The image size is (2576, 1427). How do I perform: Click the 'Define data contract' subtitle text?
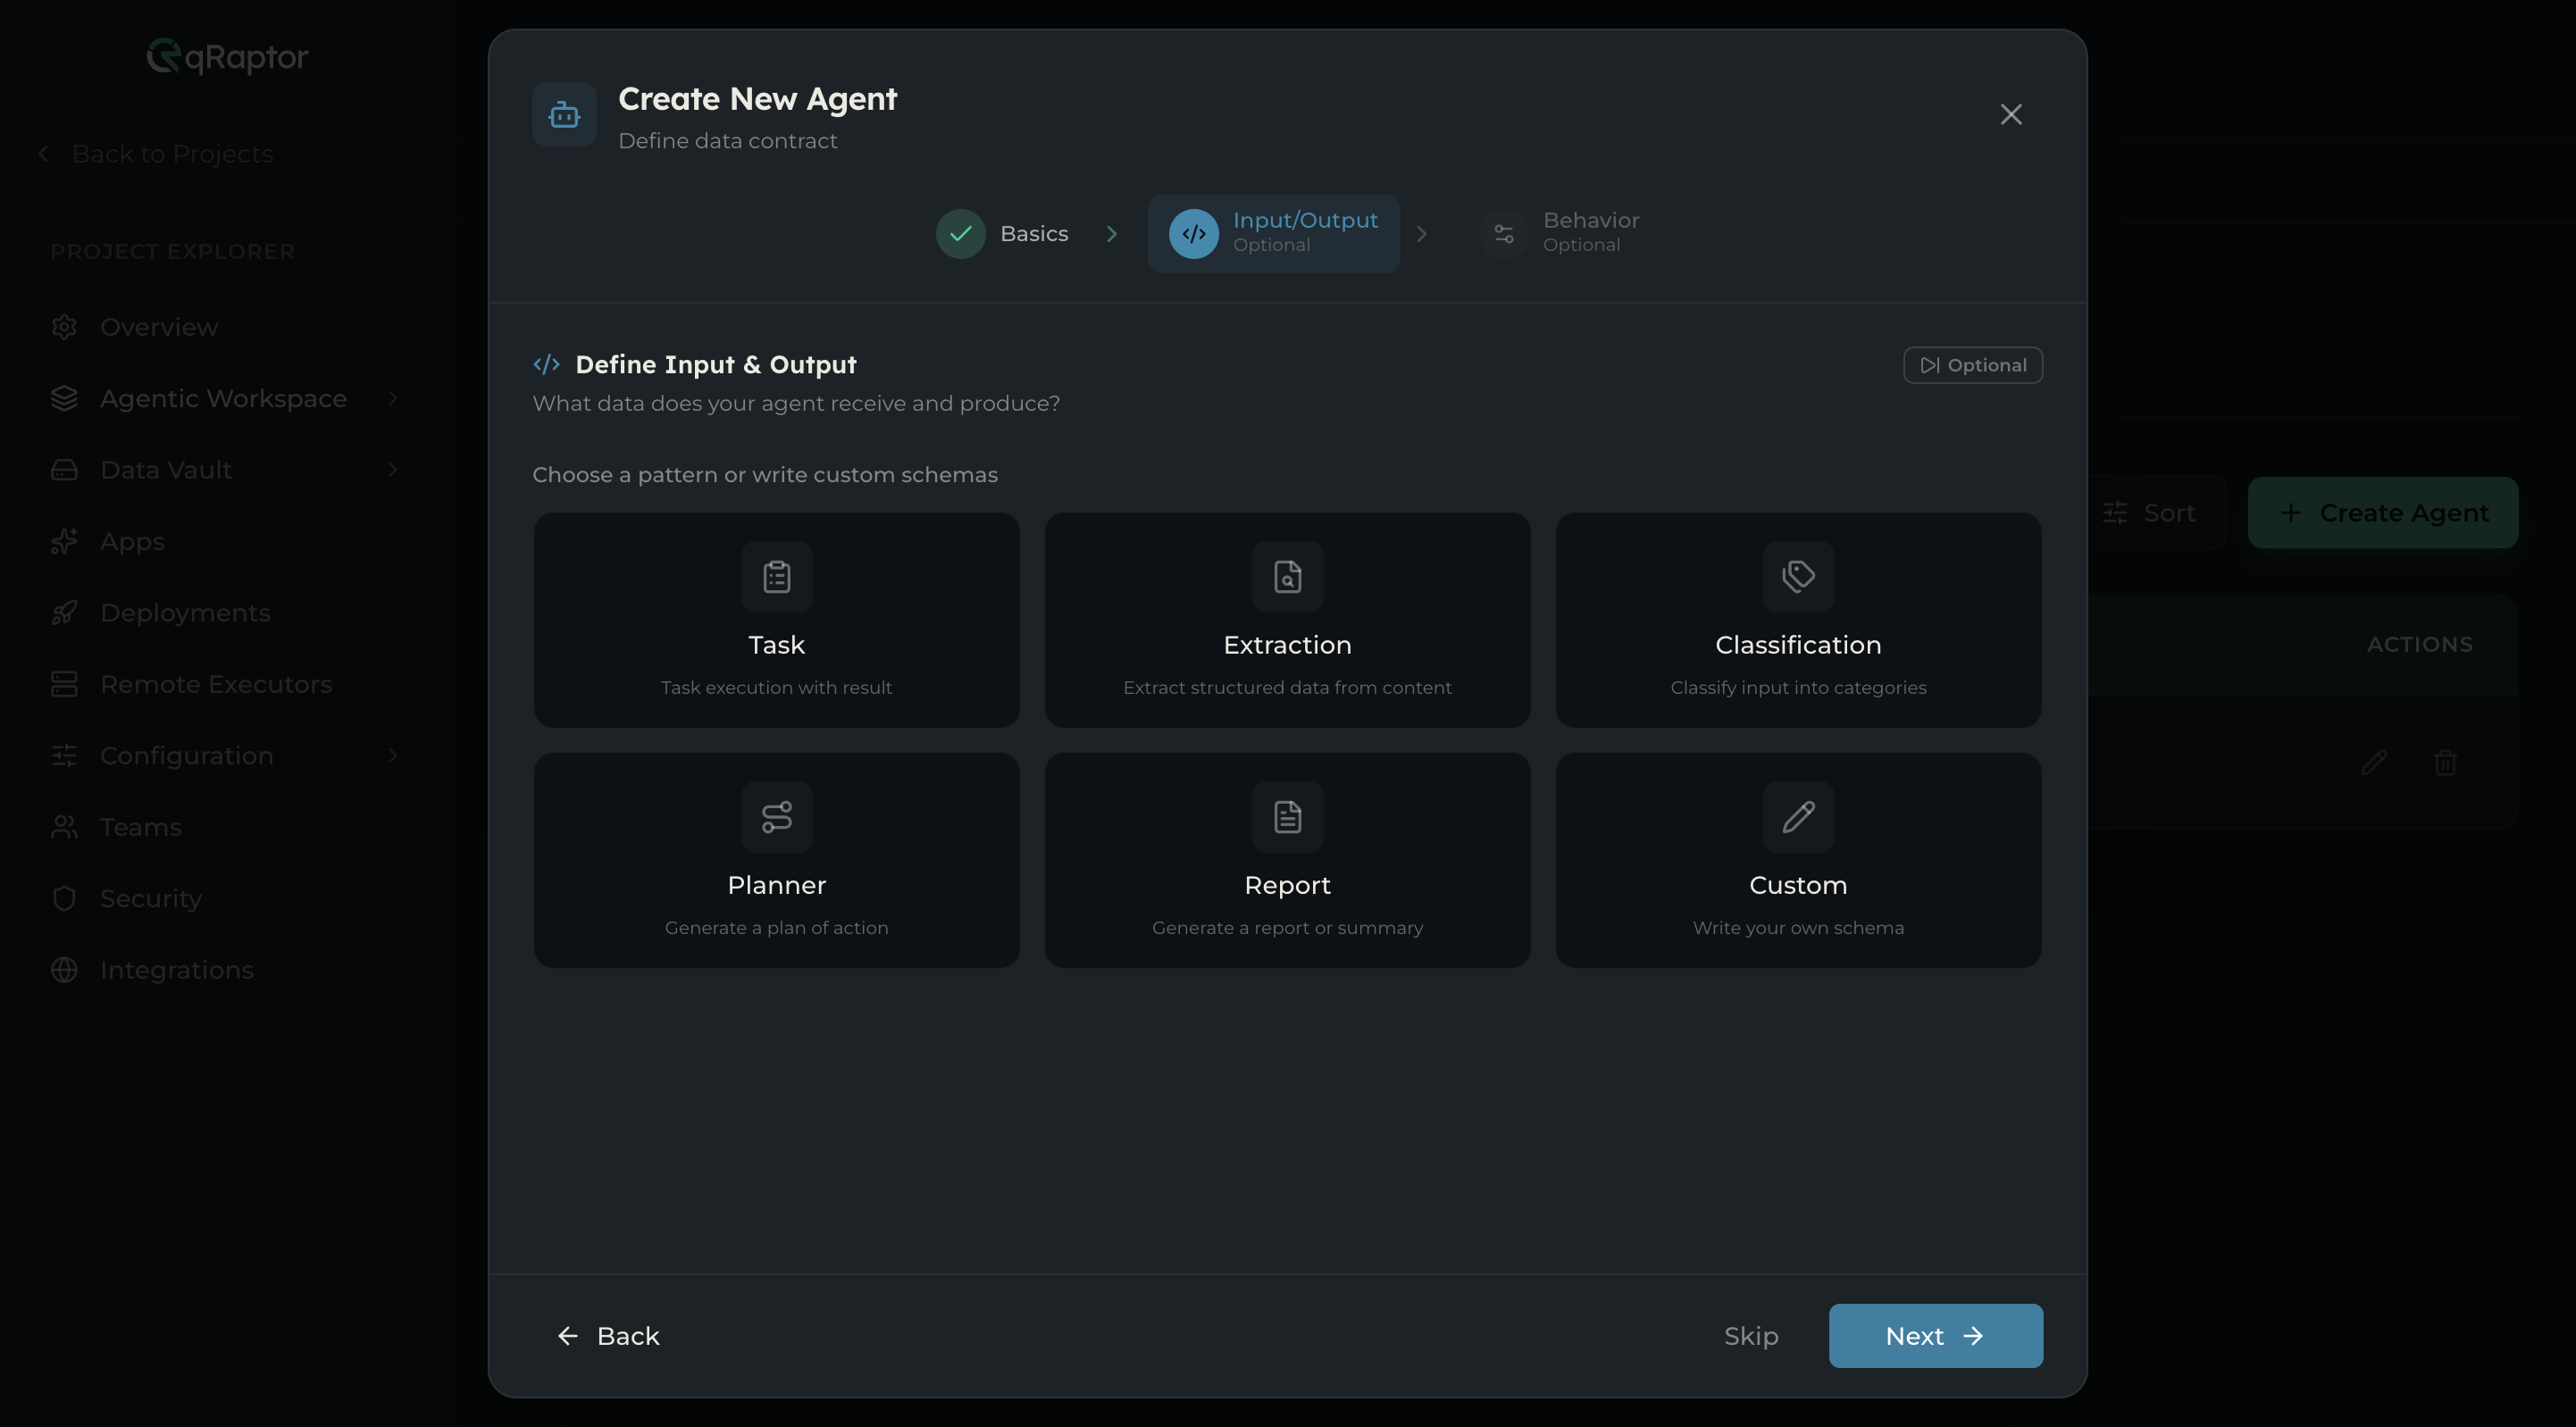point(728,141)
